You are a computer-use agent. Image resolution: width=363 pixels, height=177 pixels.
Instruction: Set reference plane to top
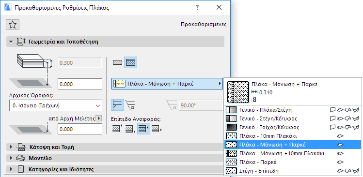pyautogui.click(x=117, y=128)
